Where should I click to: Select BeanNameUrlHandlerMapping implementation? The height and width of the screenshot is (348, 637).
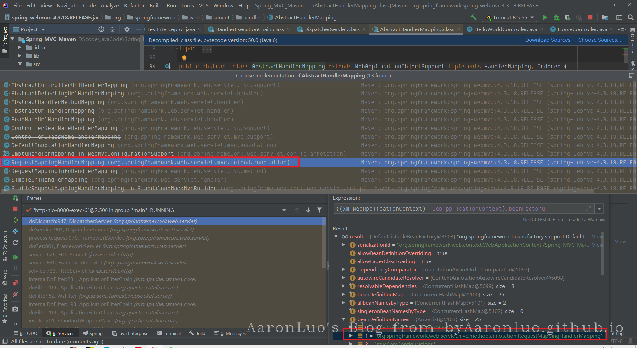318,119
